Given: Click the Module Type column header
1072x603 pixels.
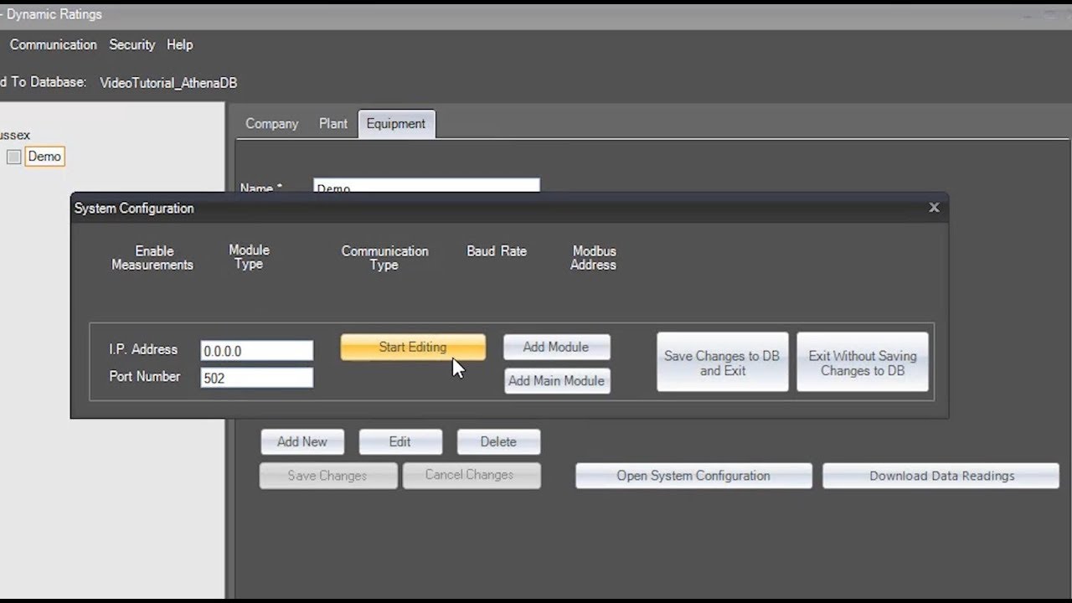Looking at the screenshot, I should [x=249, y=257].
